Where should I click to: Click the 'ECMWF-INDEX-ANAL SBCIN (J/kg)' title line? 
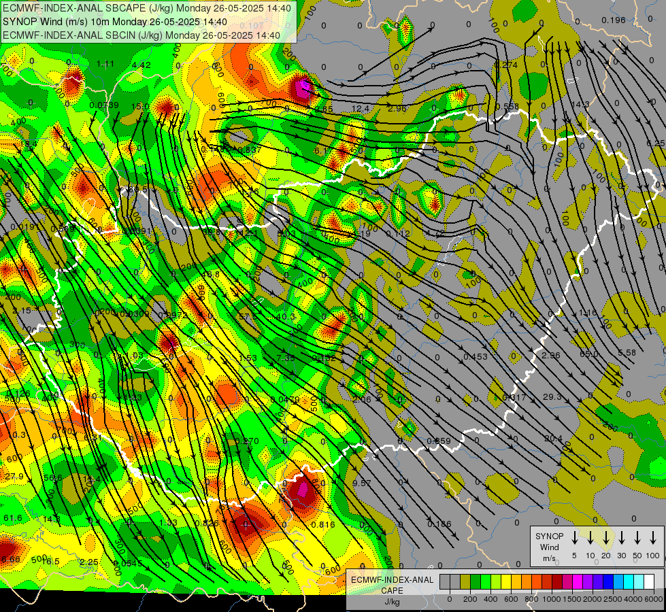pyautogui.click(x=141, y=35)
